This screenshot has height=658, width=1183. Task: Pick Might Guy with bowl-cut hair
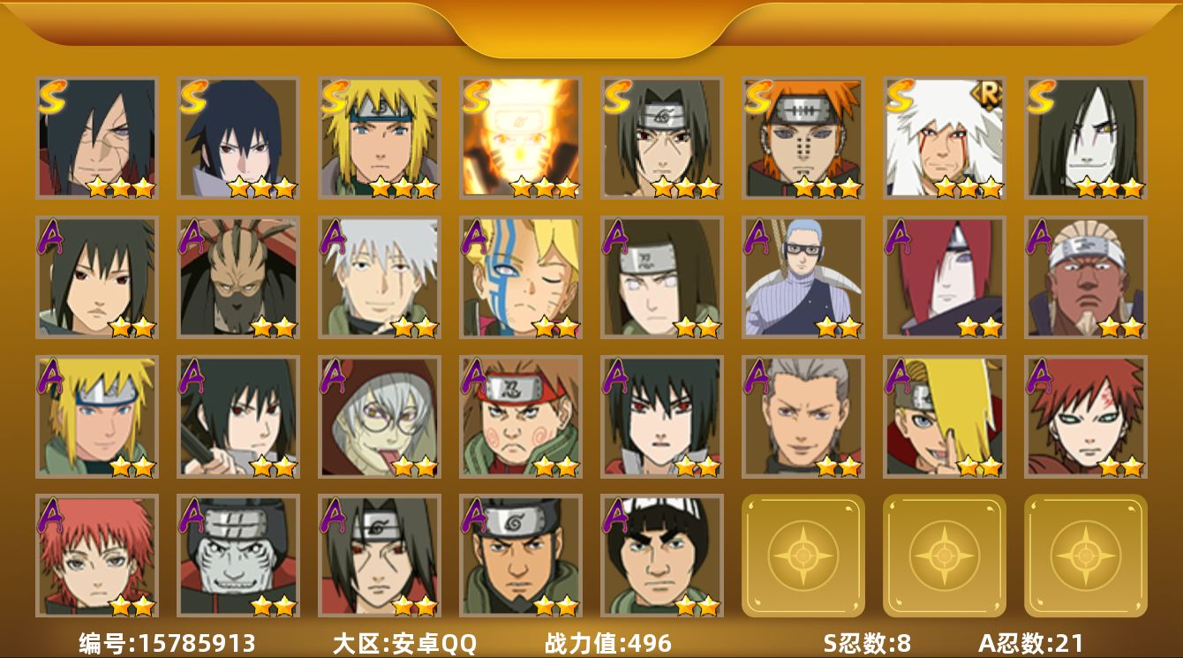pyautogui.click(x=662, y=556)
